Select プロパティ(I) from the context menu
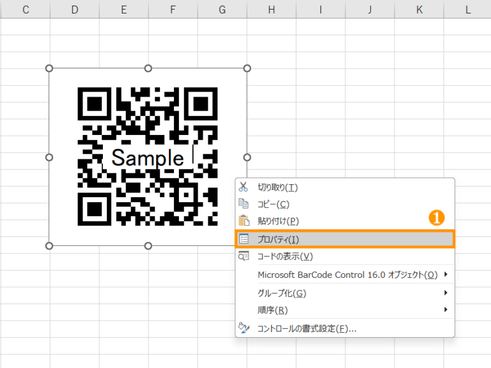This screenshot has height=368, width=491. 279,239
